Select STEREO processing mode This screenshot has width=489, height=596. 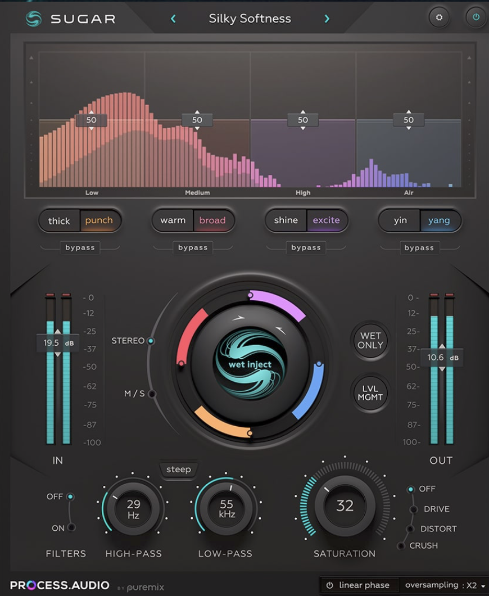151,341
